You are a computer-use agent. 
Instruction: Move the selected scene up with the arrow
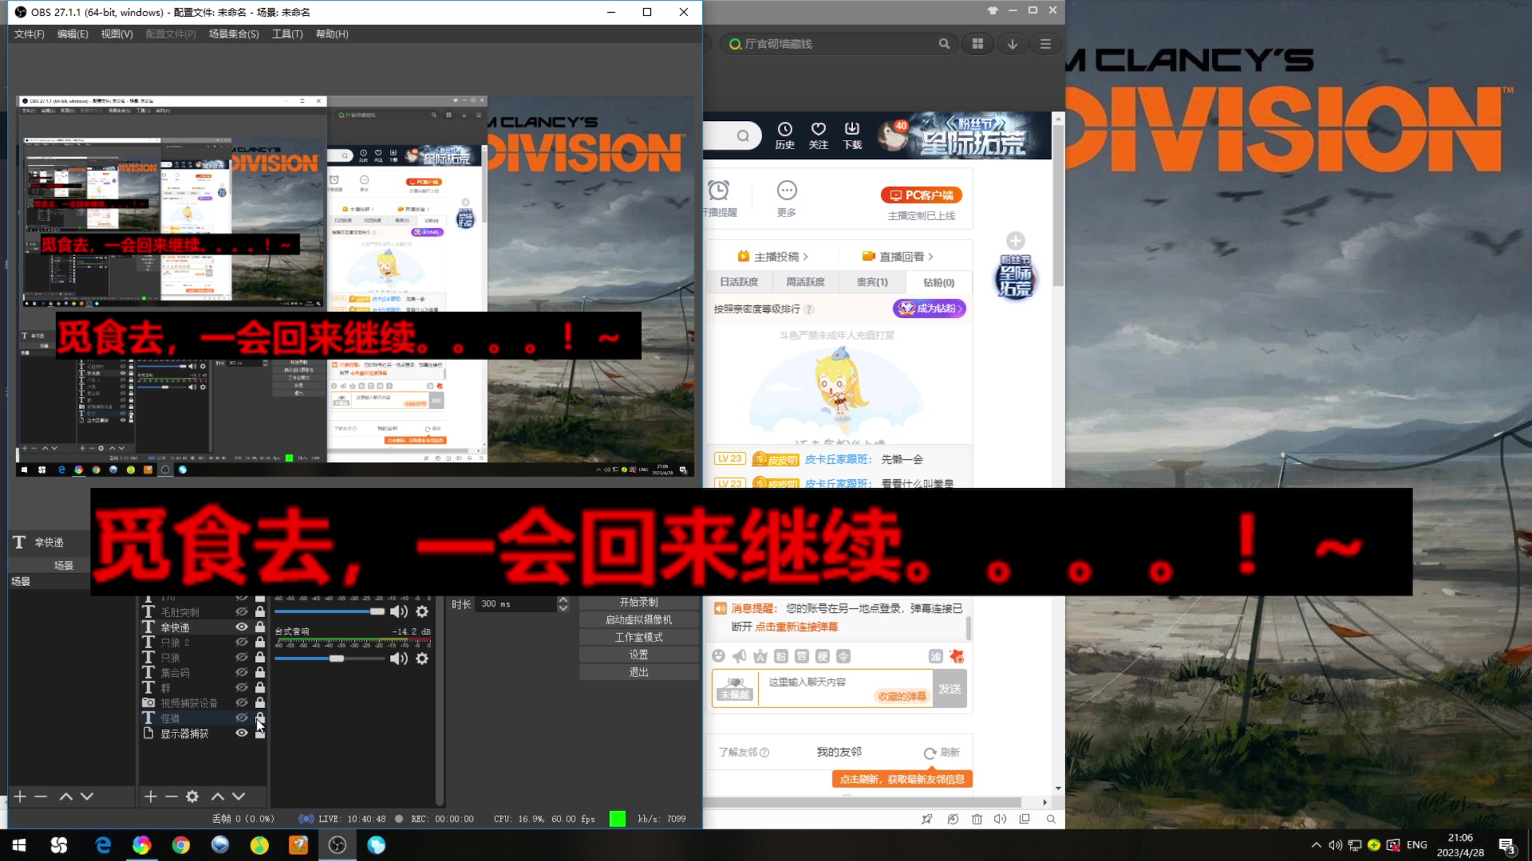click(x=66, y=796)
